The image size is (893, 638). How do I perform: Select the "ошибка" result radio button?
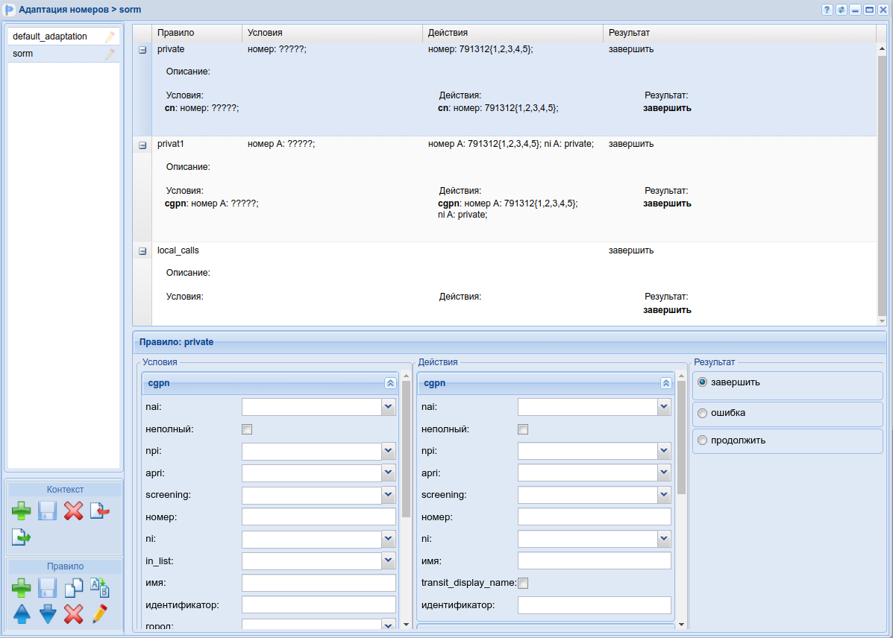(x=702, y=413)
